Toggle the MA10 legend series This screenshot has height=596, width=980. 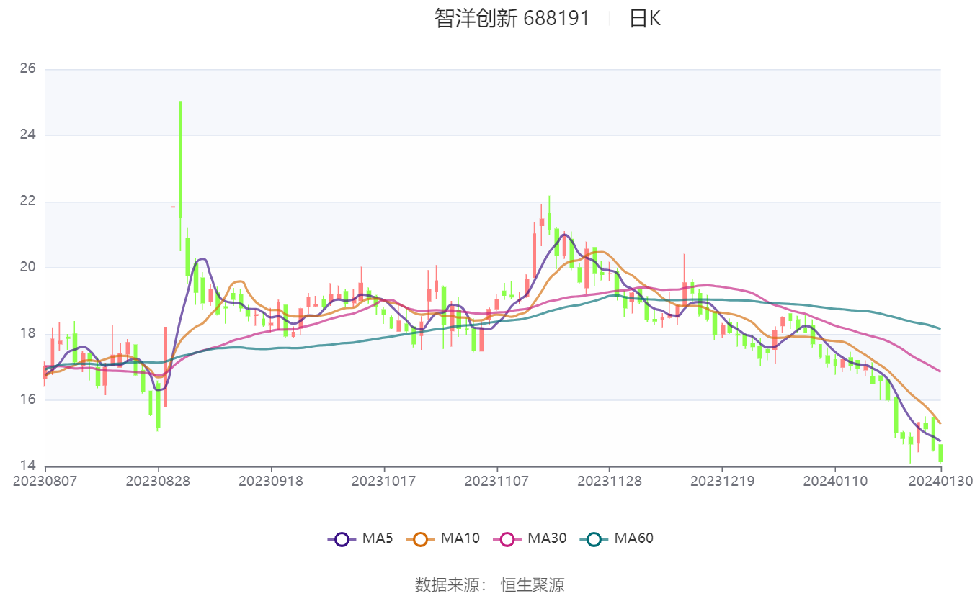click(x=443, y=538)
